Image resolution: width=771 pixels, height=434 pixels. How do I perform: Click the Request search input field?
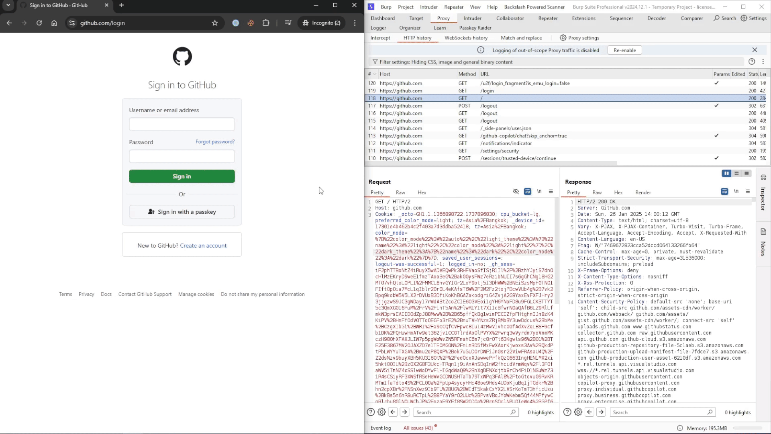pos(466,412)
